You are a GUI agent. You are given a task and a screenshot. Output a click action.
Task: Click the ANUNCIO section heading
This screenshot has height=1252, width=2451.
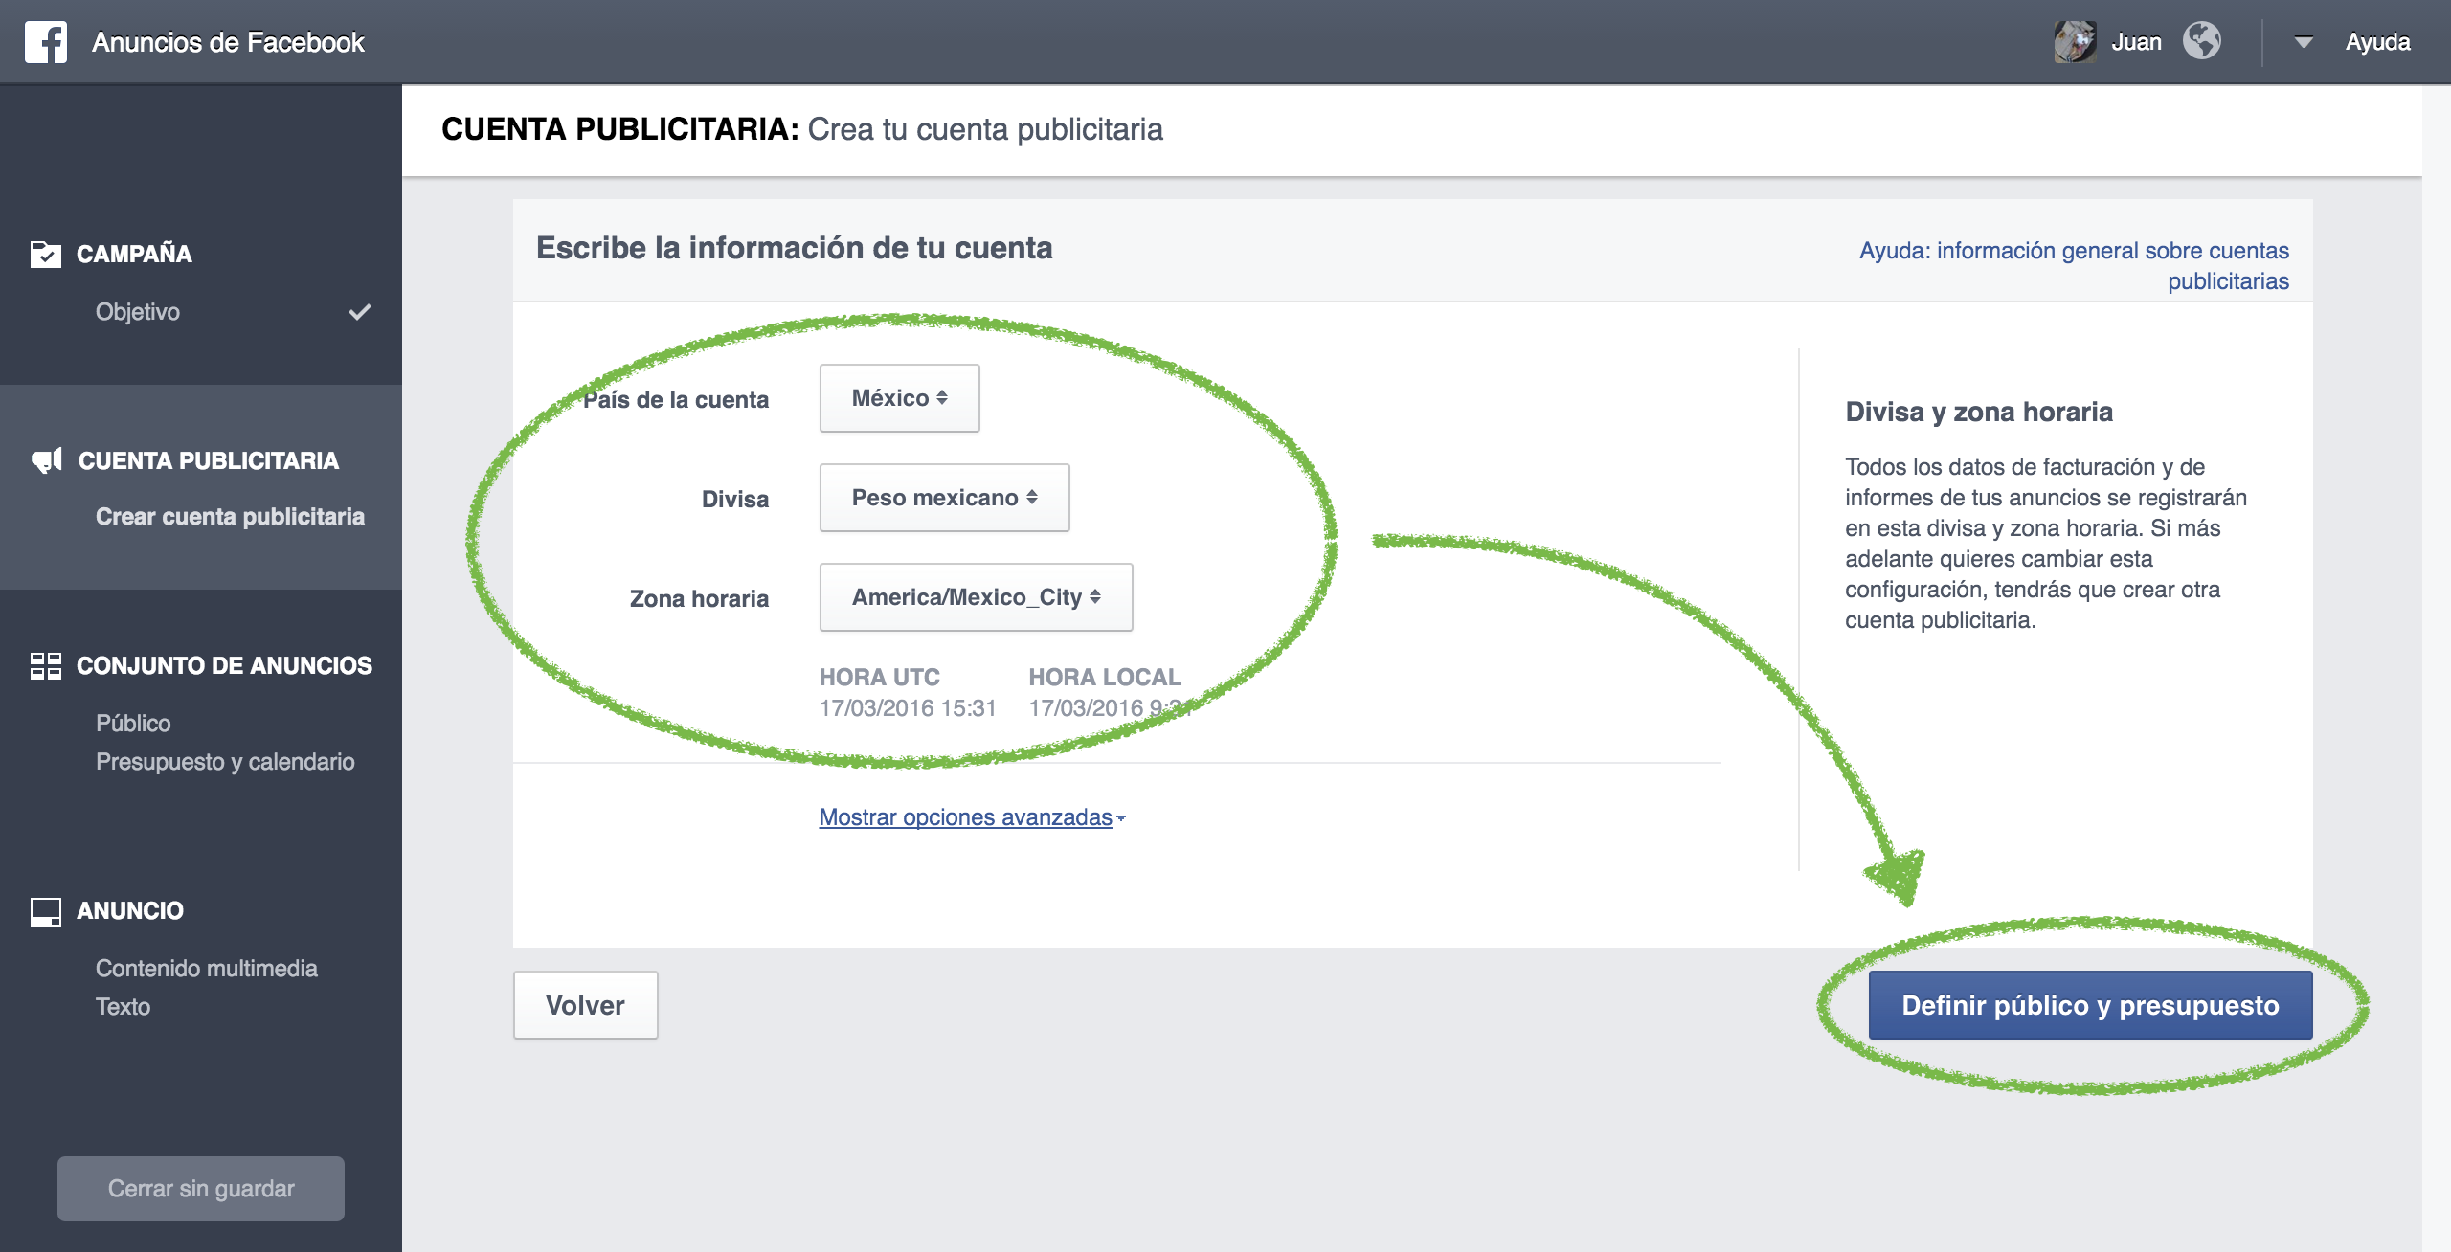pos(130,910)
